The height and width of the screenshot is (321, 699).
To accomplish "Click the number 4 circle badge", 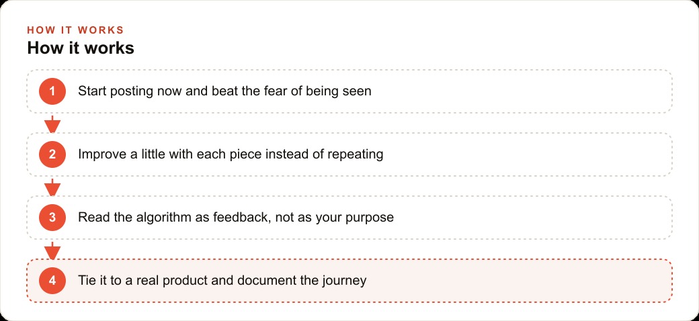I will tap(52, 281).
